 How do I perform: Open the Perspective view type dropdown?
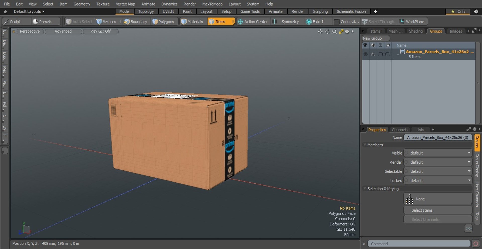click(x=30, y=31)
